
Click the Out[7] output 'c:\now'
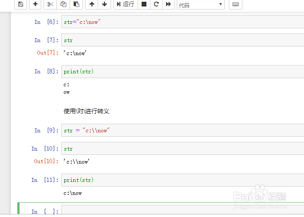75,53
